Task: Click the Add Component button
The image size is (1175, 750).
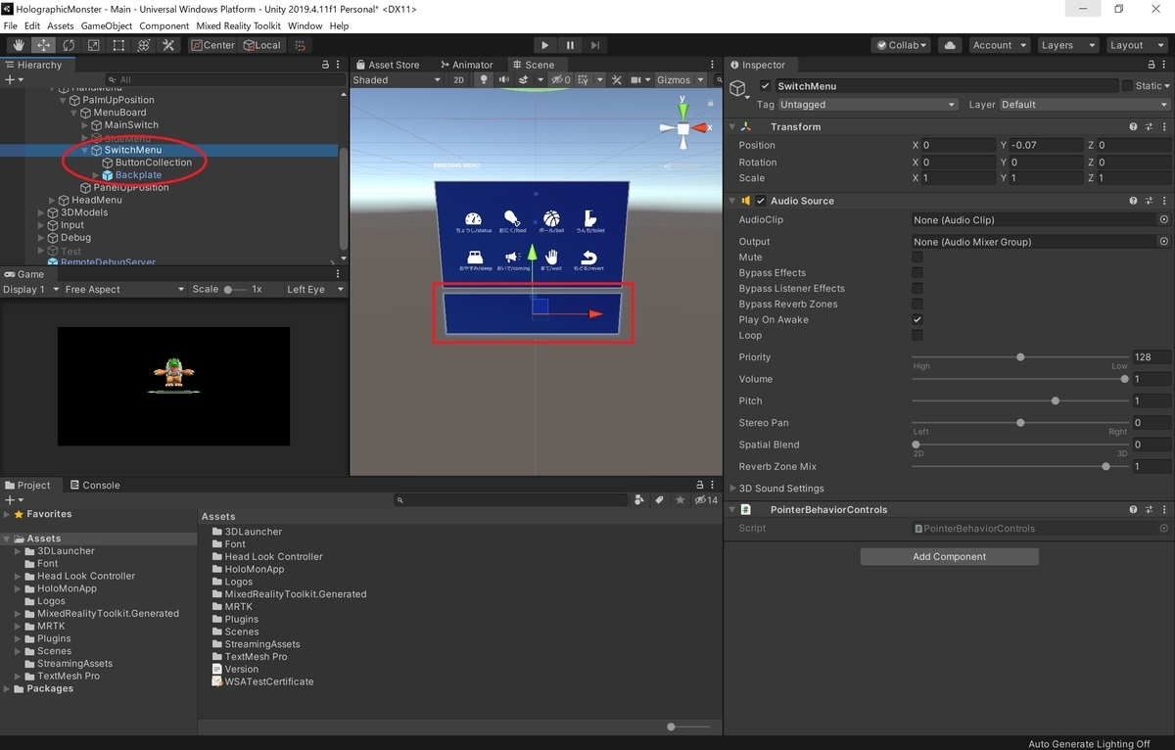Action: [x=949, y=556]
